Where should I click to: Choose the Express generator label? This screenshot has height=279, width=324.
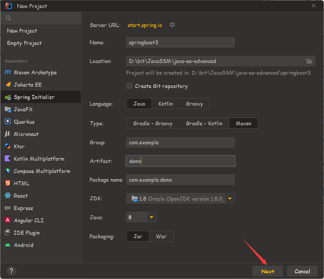coord(23,208)
